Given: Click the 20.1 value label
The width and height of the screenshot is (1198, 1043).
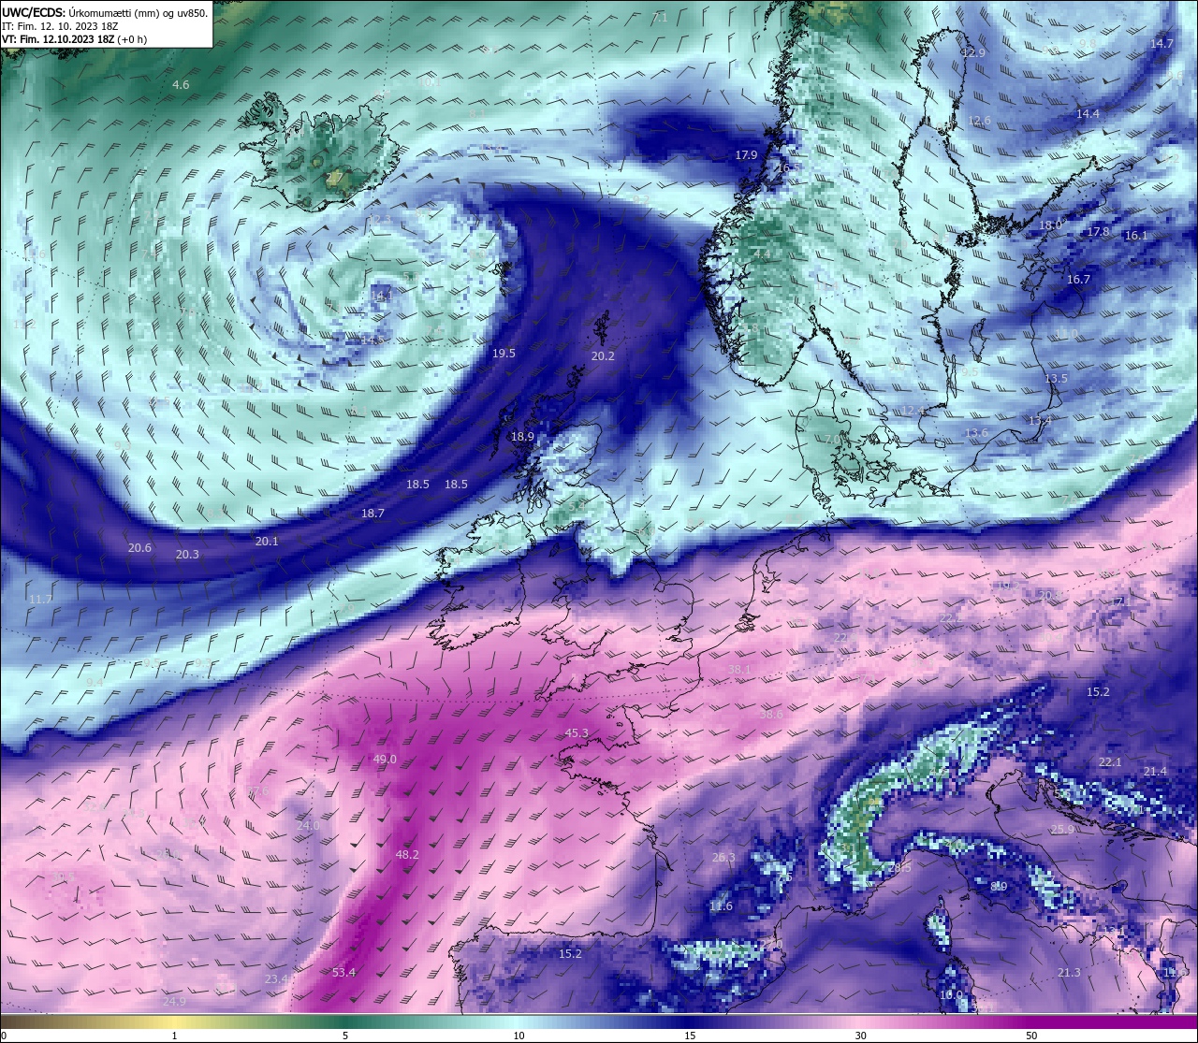Looking at the screenshot, I should 267,541.
